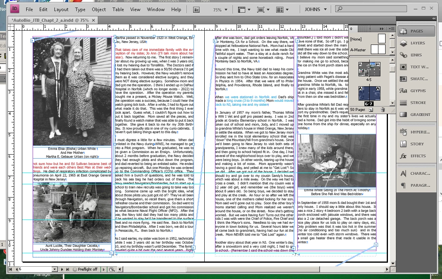Select the [None] master thumbnail
The height and width of the screenshot is (279, 442).
point(382,39)
